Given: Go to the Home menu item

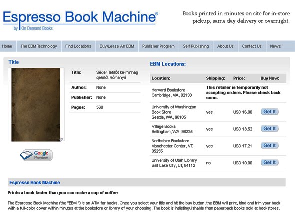Looking at the screenshot, I should (x=7, y=46).
